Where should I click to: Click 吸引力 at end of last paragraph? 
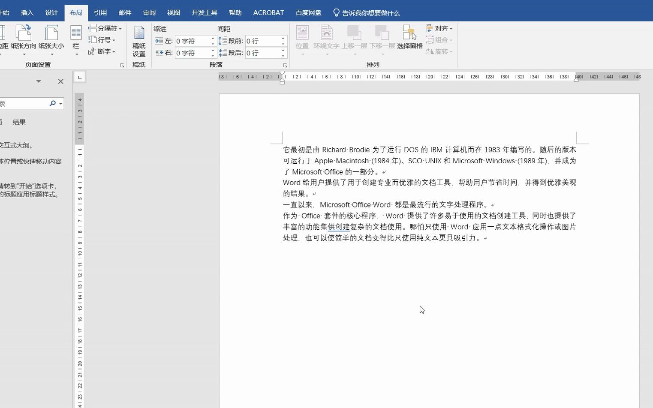coord(465,238)
